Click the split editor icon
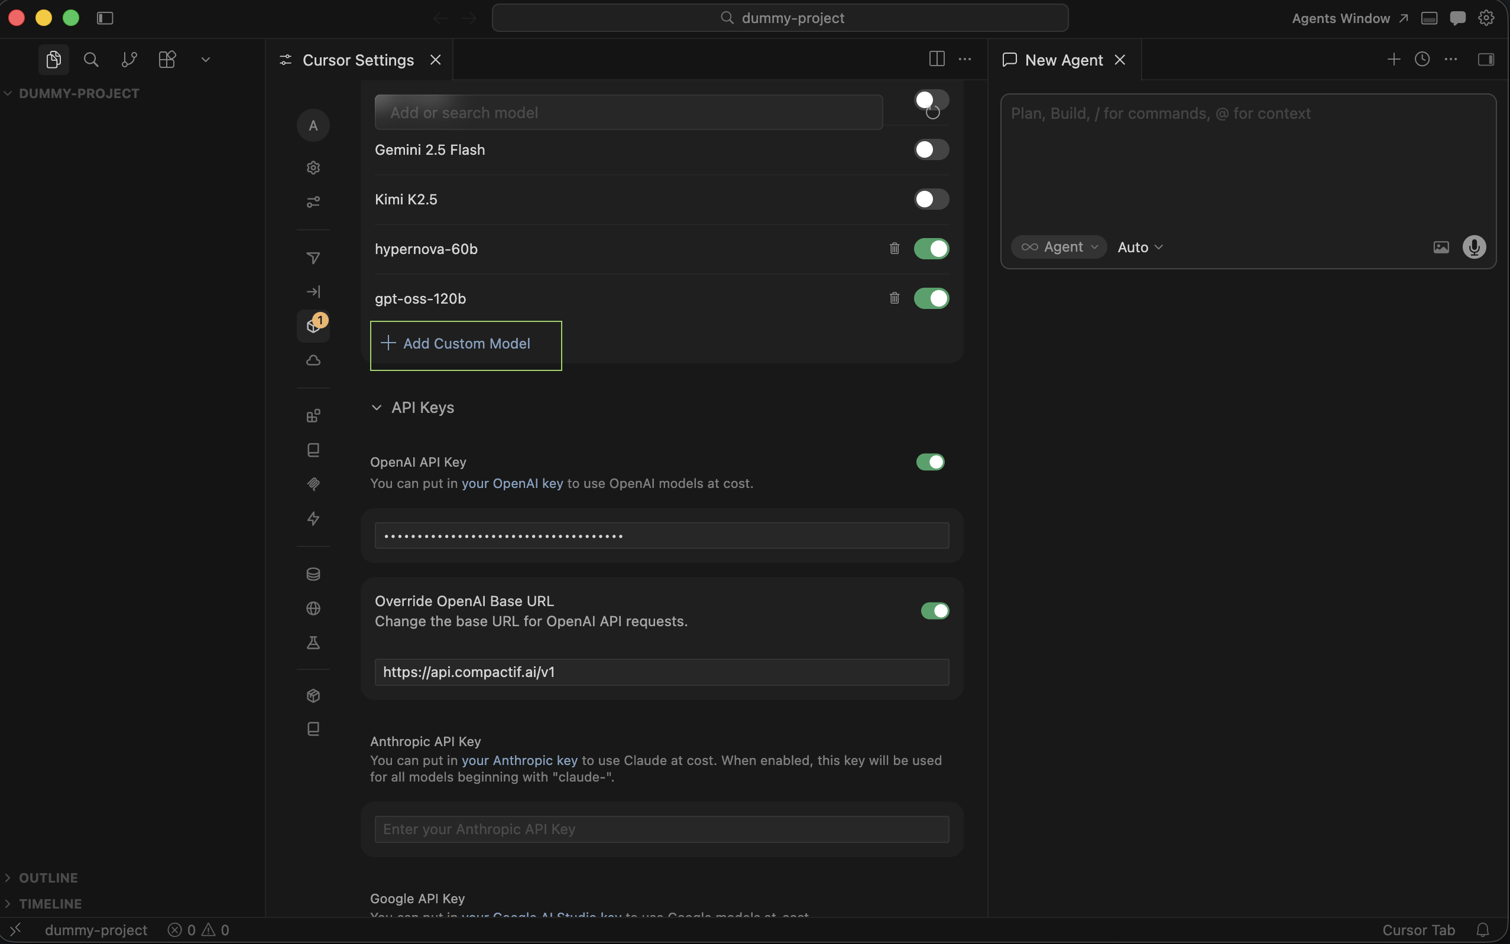This screenshot has height=944, width=1510. [x=937, y=58]
